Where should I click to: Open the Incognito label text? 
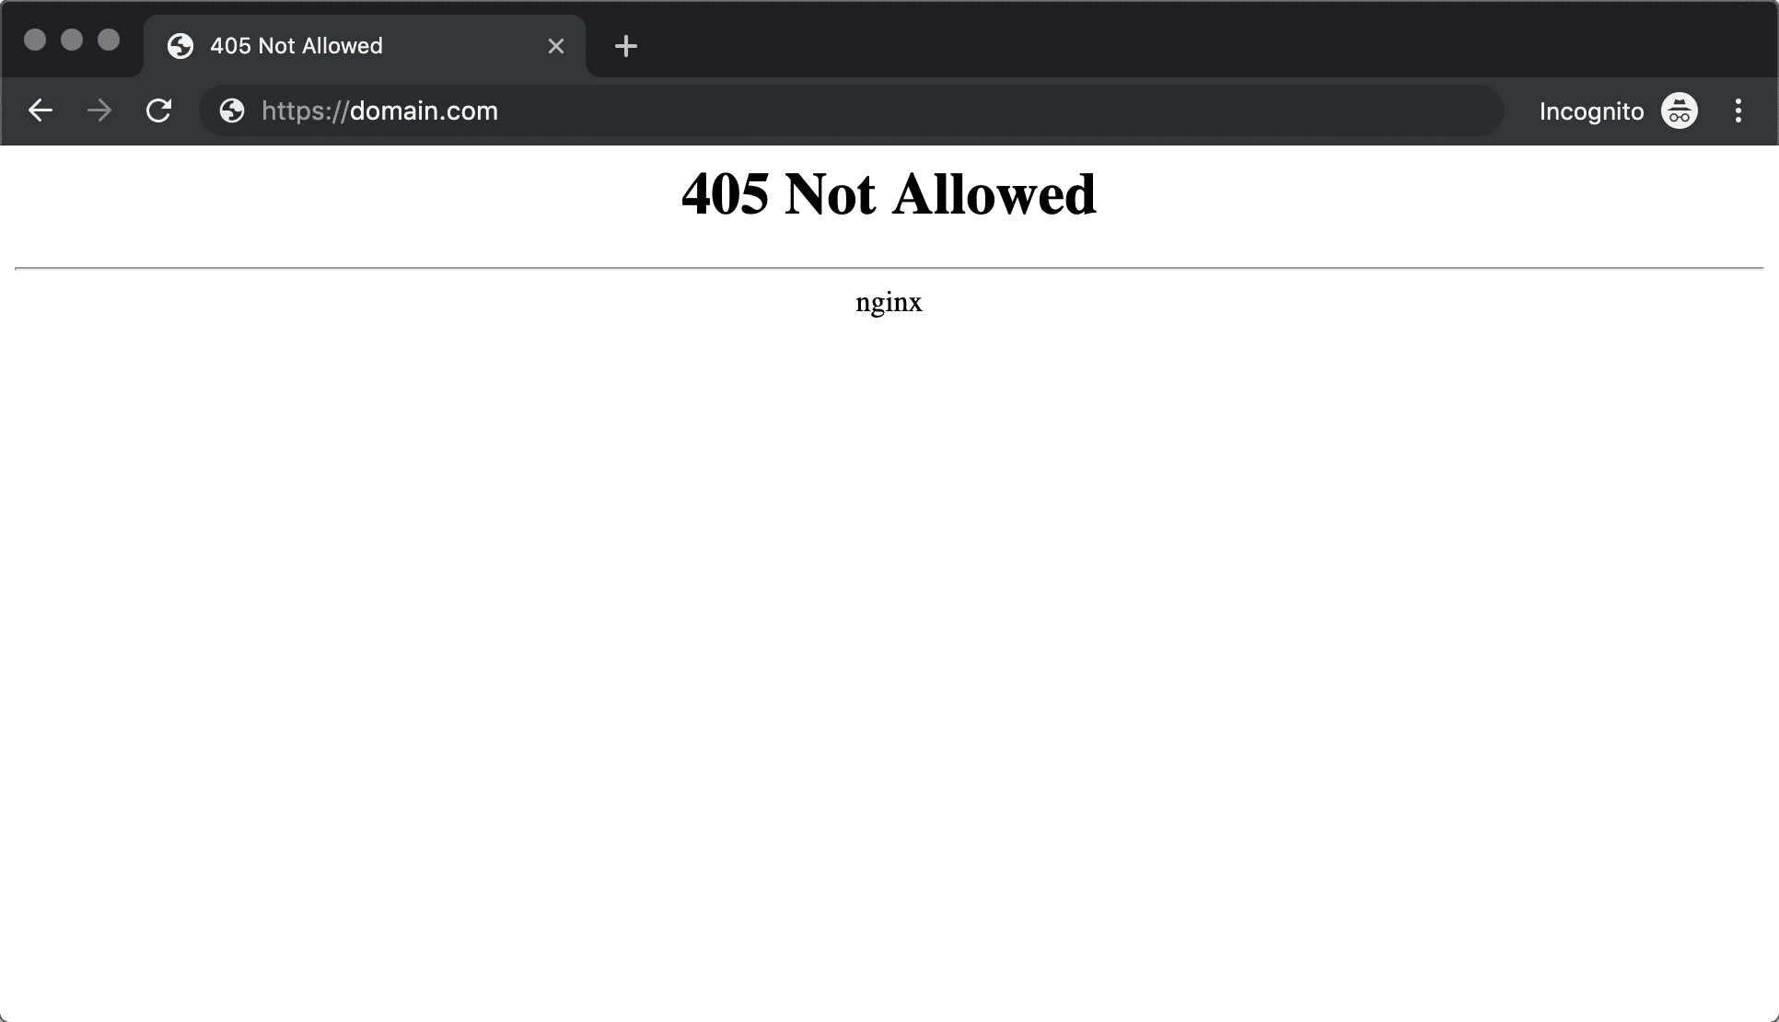[x=1592, y=111]
